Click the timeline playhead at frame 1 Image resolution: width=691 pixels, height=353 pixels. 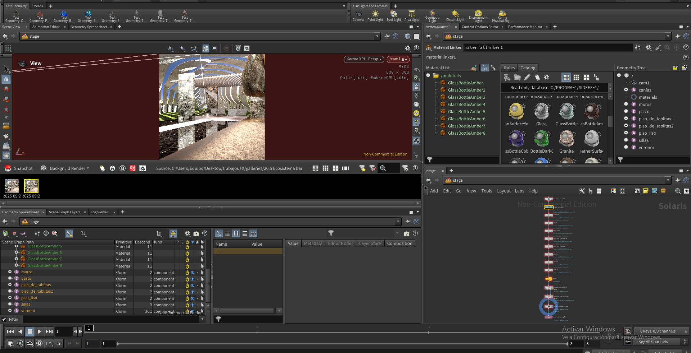[89, 328]
